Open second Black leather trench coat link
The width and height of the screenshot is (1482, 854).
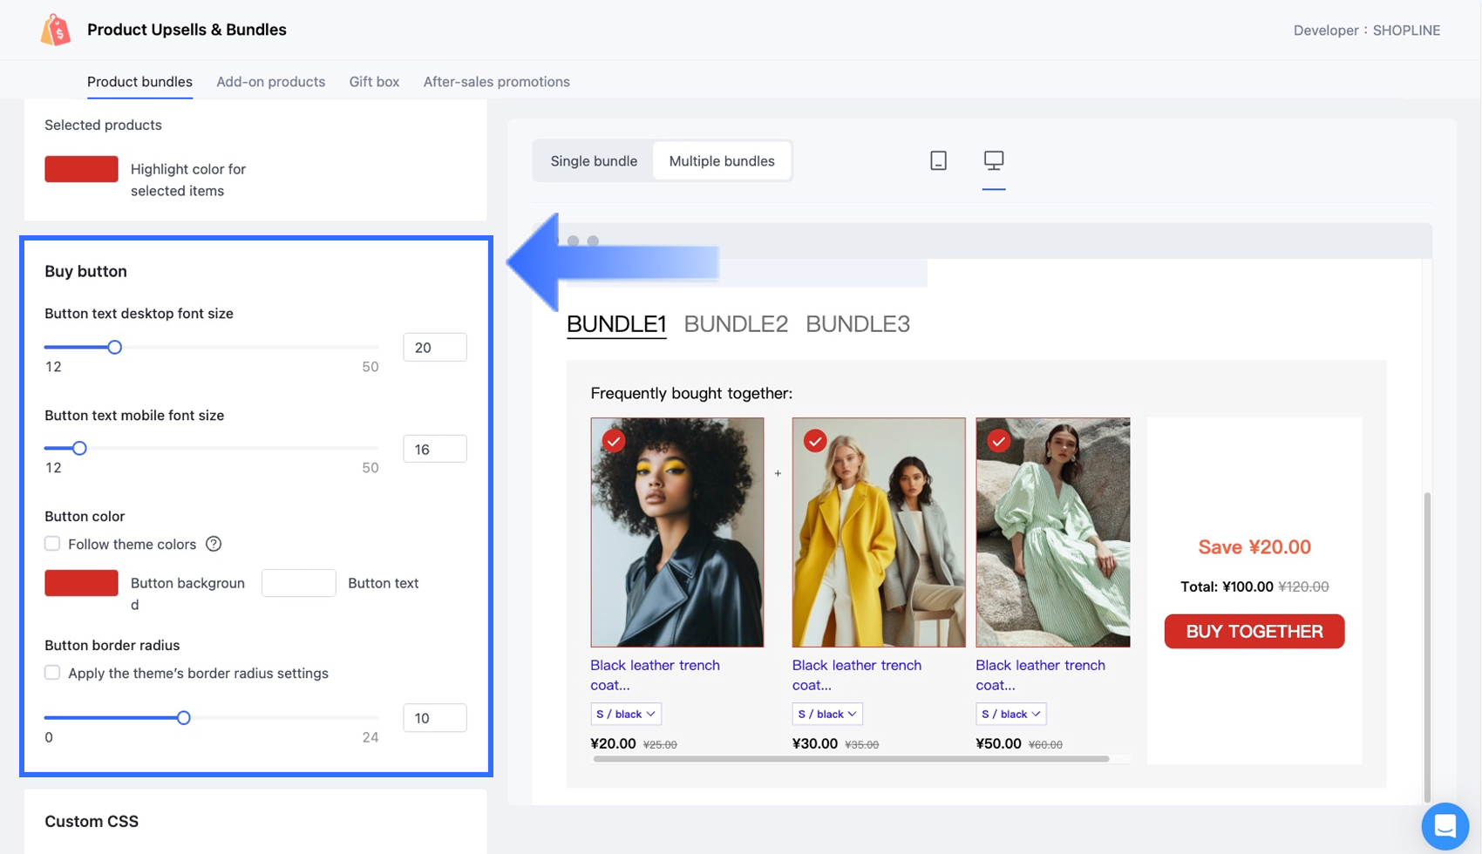[x=857, y=674]
